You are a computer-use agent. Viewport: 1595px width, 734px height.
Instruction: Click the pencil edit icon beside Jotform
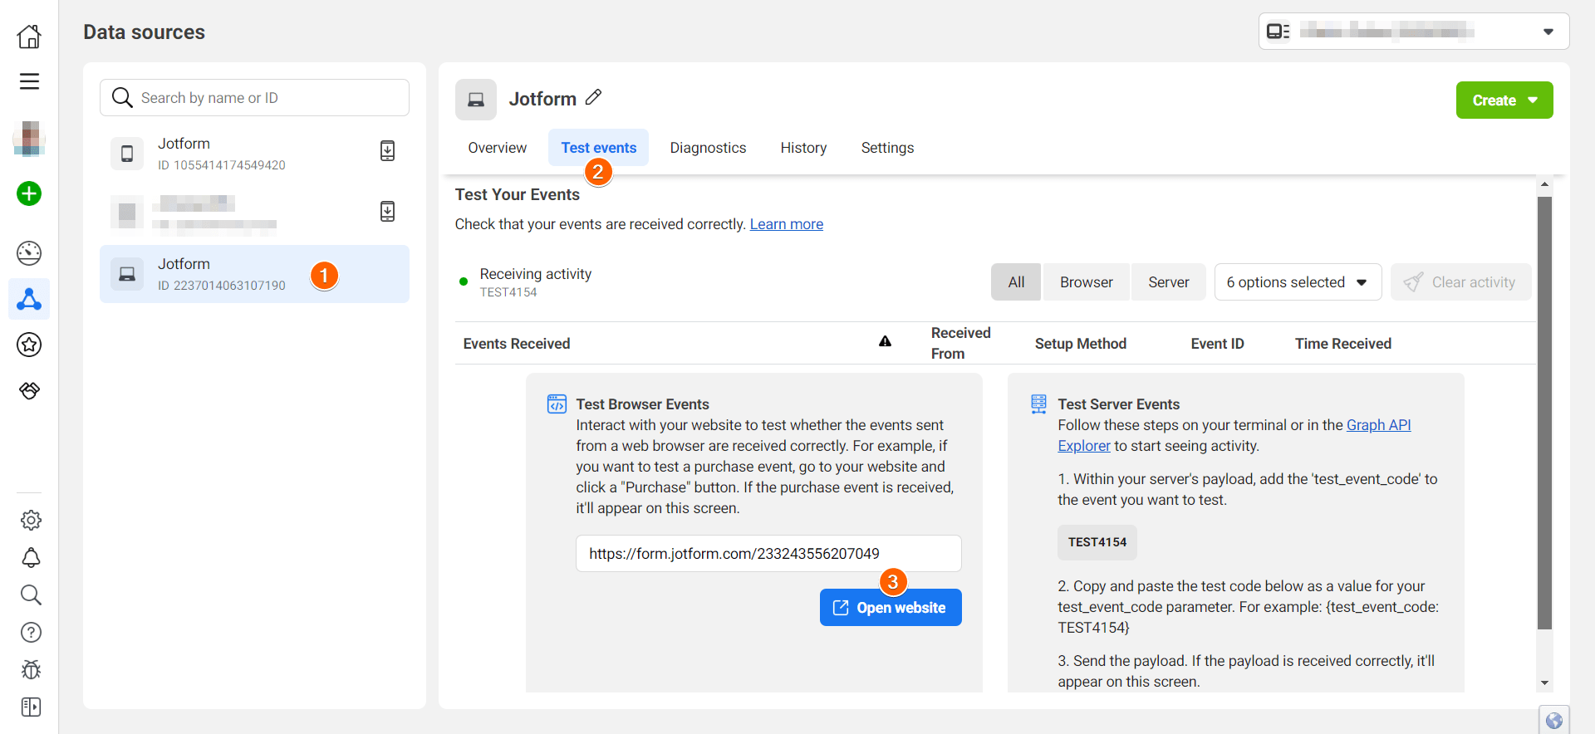pyautogui.click(x=593, y=98)
